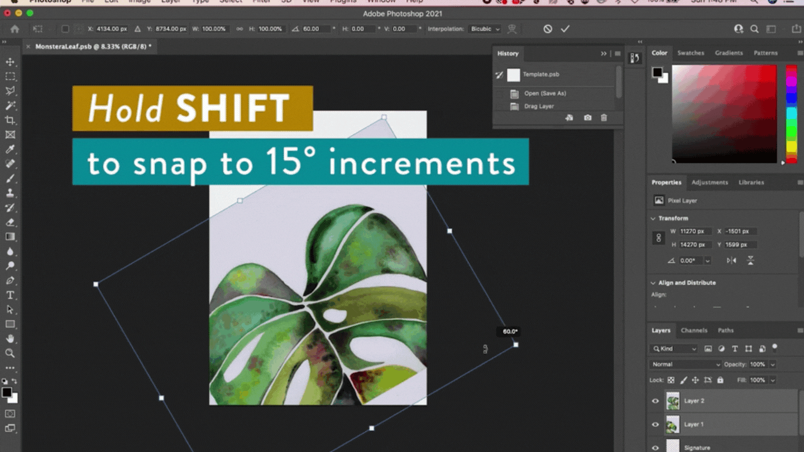Hide the Layer 1 layer
Viewport: 804px width, 452px height.
point(654,424)
